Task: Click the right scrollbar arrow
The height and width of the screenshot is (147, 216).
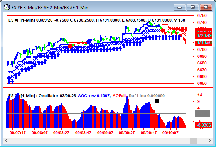Action: 209,141
